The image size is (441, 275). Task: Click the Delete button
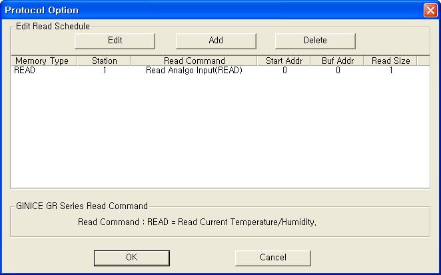coord(314,41)
